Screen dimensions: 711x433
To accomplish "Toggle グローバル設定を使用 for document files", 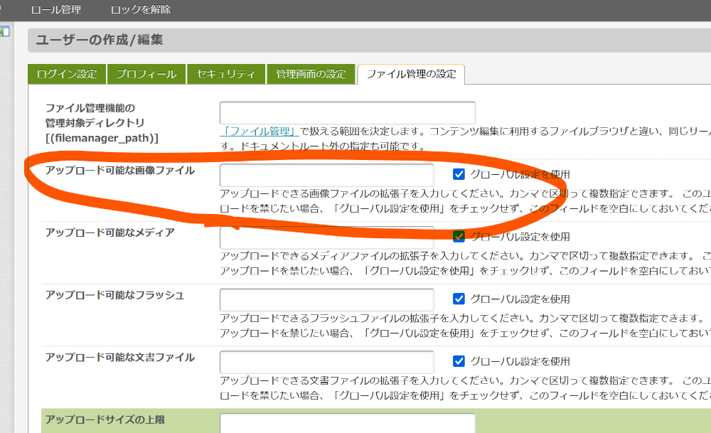I will click(x=459, y=360).
